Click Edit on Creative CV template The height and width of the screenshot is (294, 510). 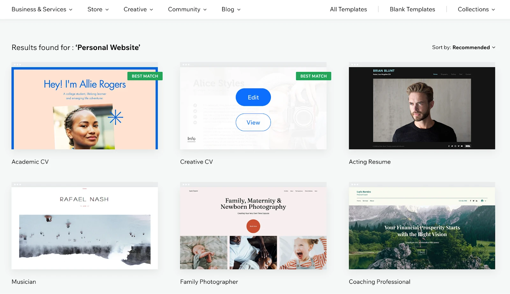(253, 97)
